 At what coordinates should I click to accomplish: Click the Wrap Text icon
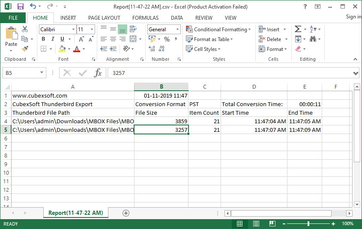point(132,29)
